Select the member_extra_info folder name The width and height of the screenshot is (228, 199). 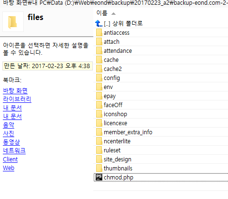[x=128, y=132]
